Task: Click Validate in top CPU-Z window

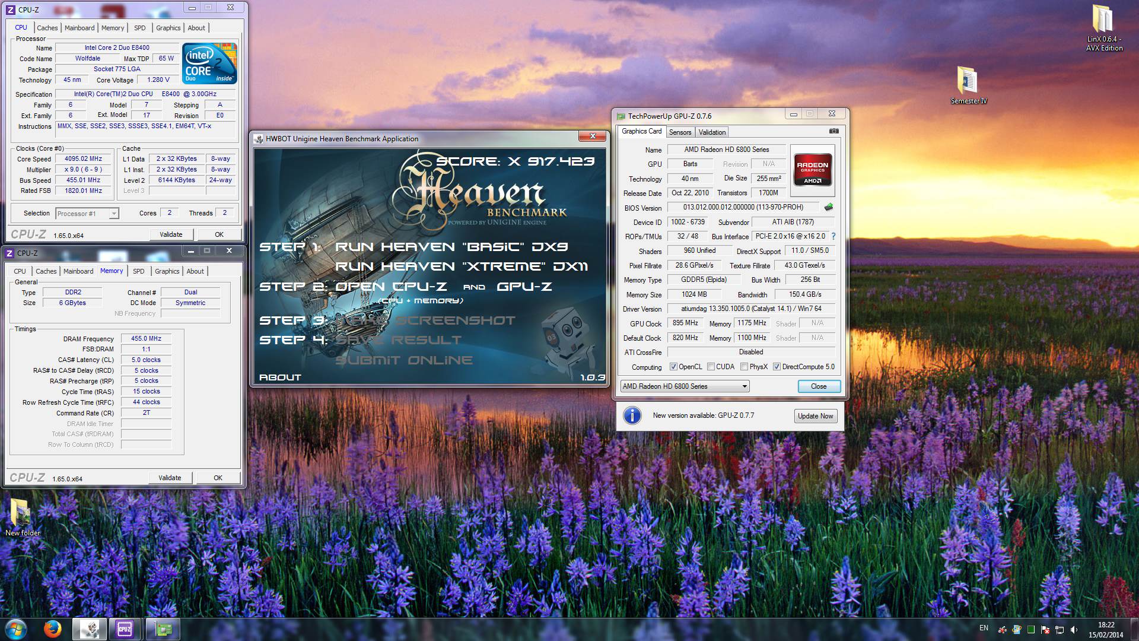Action: click(x=171, y=234)
